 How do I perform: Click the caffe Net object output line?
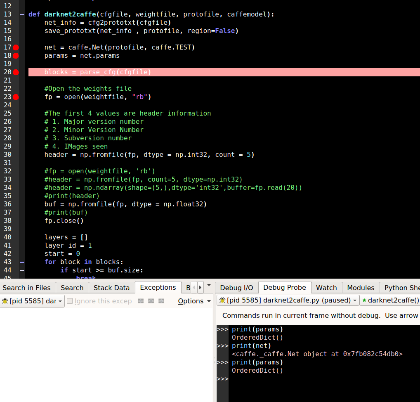tap(317, 354)
